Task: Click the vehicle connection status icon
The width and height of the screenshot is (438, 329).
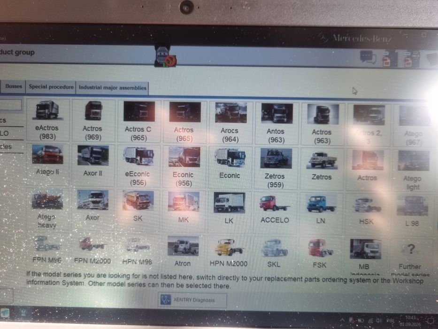Action: tap(165, 57)
